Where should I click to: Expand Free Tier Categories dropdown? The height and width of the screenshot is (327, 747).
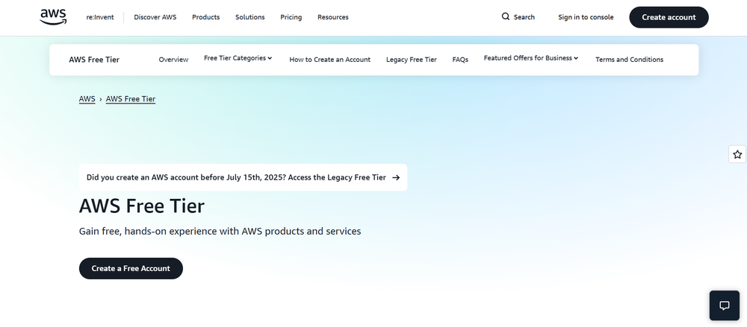(238, 58)
